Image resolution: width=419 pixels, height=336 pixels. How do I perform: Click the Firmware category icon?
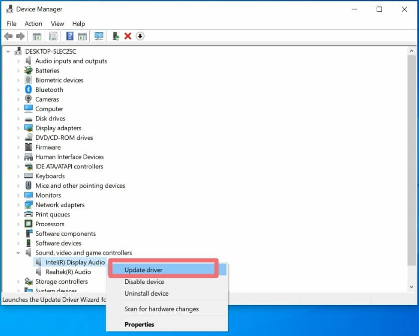click(x=28, y=147)
